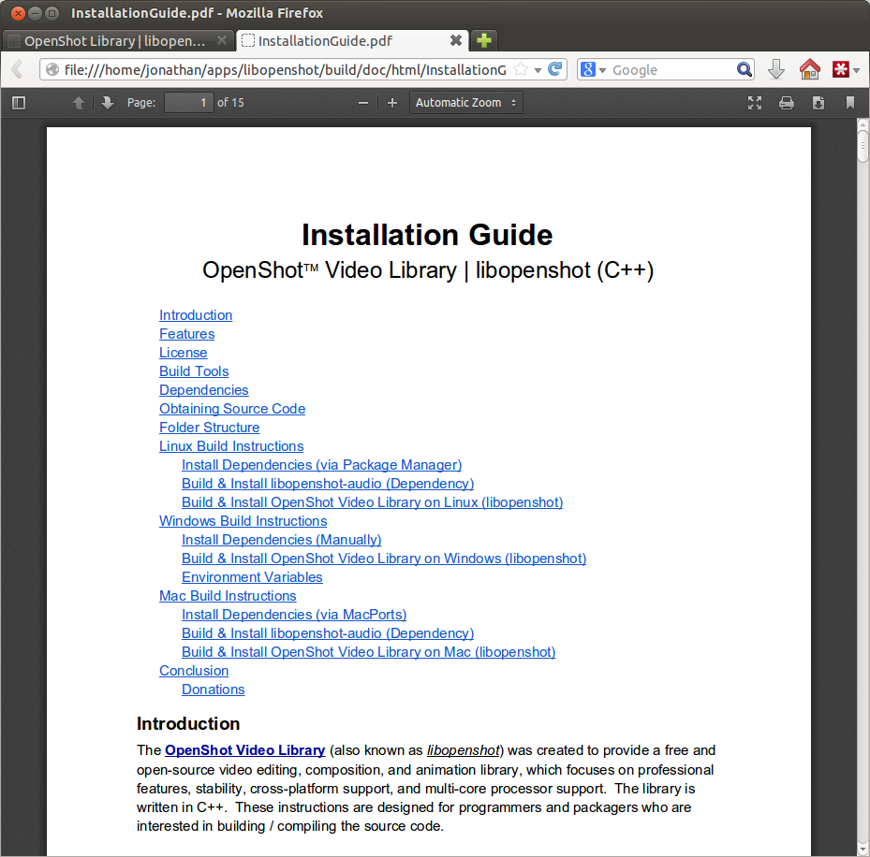Bookmark this page with the star
870x857 pixels.
coord(521,70)
